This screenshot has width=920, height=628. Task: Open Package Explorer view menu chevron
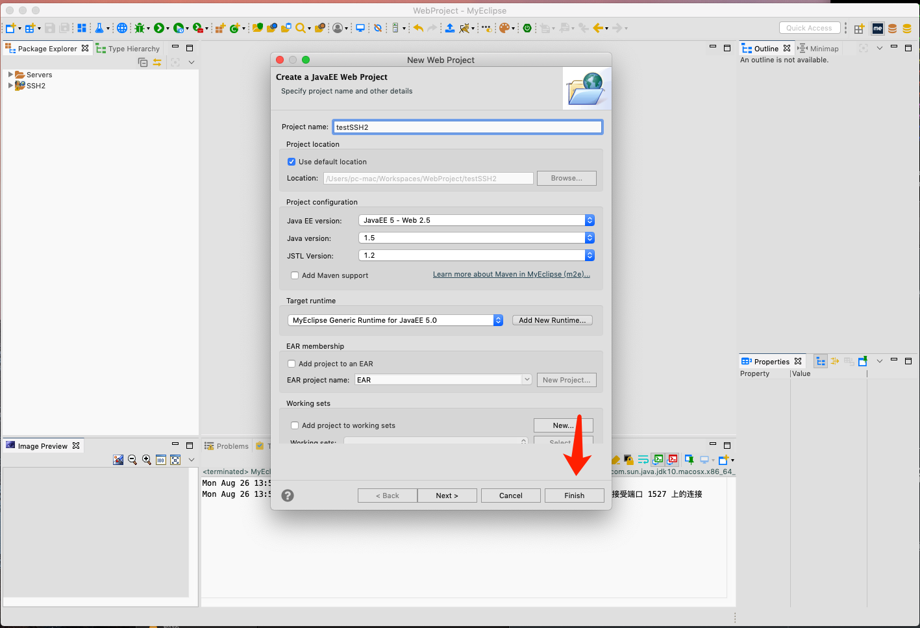192,62
